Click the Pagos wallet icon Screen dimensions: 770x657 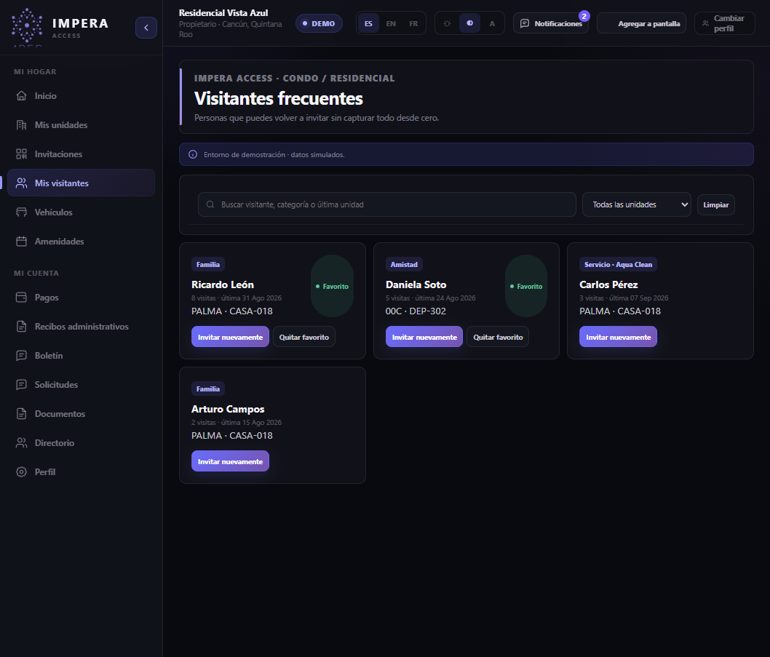(x=21, y=297)
